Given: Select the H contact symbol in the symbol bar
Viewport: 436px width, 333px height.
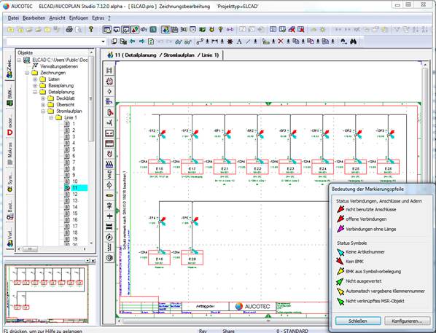Looking at the screenshot, I should [x=109, y=71].
